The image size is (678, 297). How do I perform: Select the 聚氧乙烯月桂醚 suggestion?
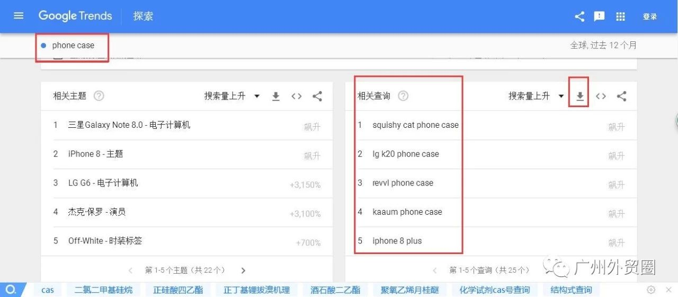coord(410,290)
